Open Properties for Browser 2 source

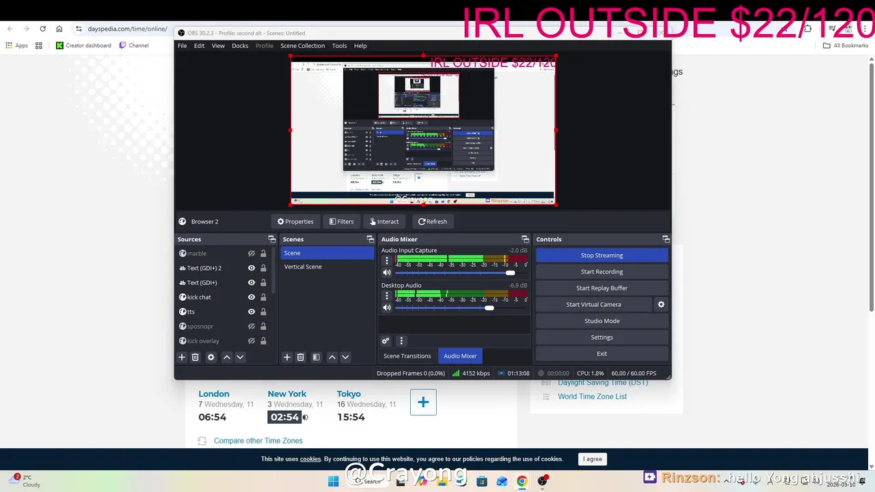coord(295,221)
